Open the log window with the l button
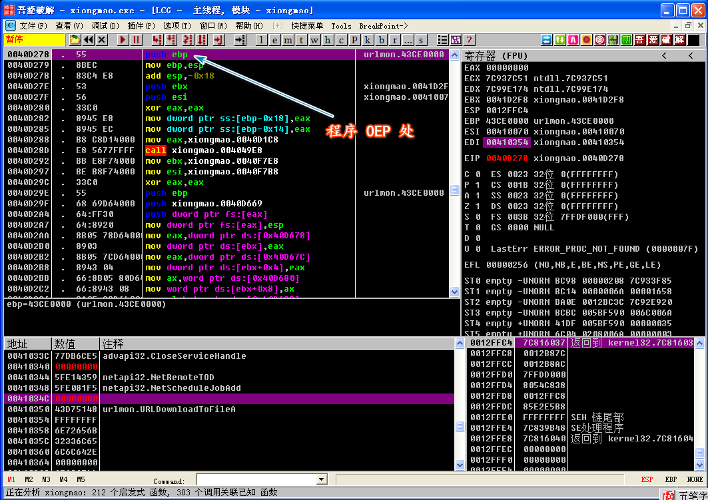Viewport: 708px width, 500px height. pyautogui.click(x=261, y=40)
